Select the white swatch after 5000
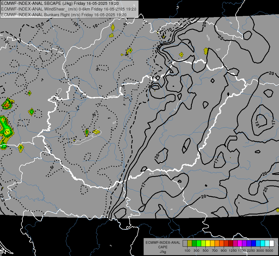 click(x=272, y=243)
